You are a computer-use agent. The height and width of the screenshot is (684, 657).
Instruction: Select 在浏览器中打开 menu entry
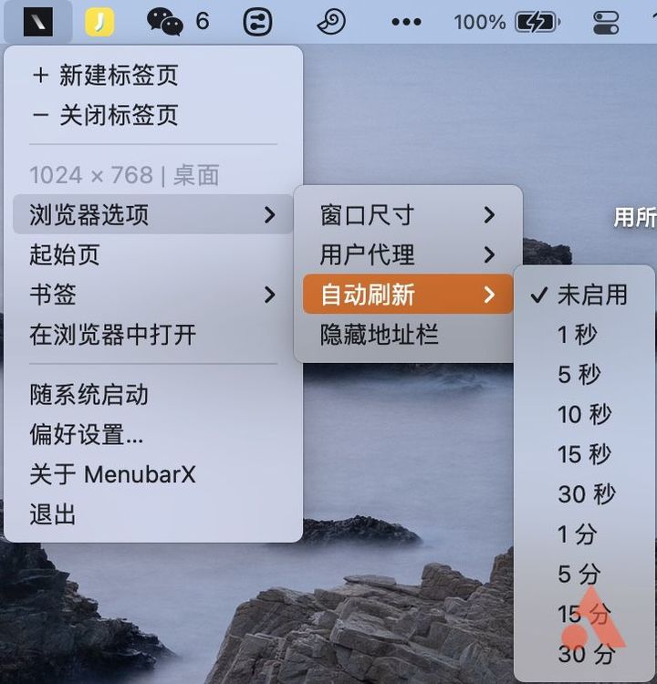tap(152, 335)
